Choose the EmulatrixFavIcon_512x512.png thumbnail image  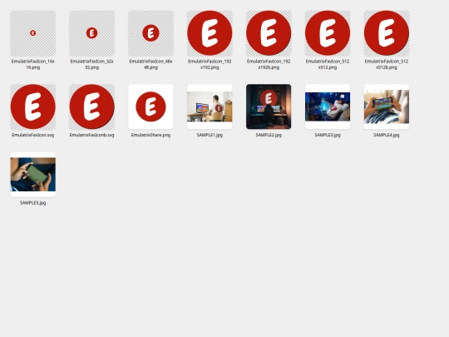[328, 33]
